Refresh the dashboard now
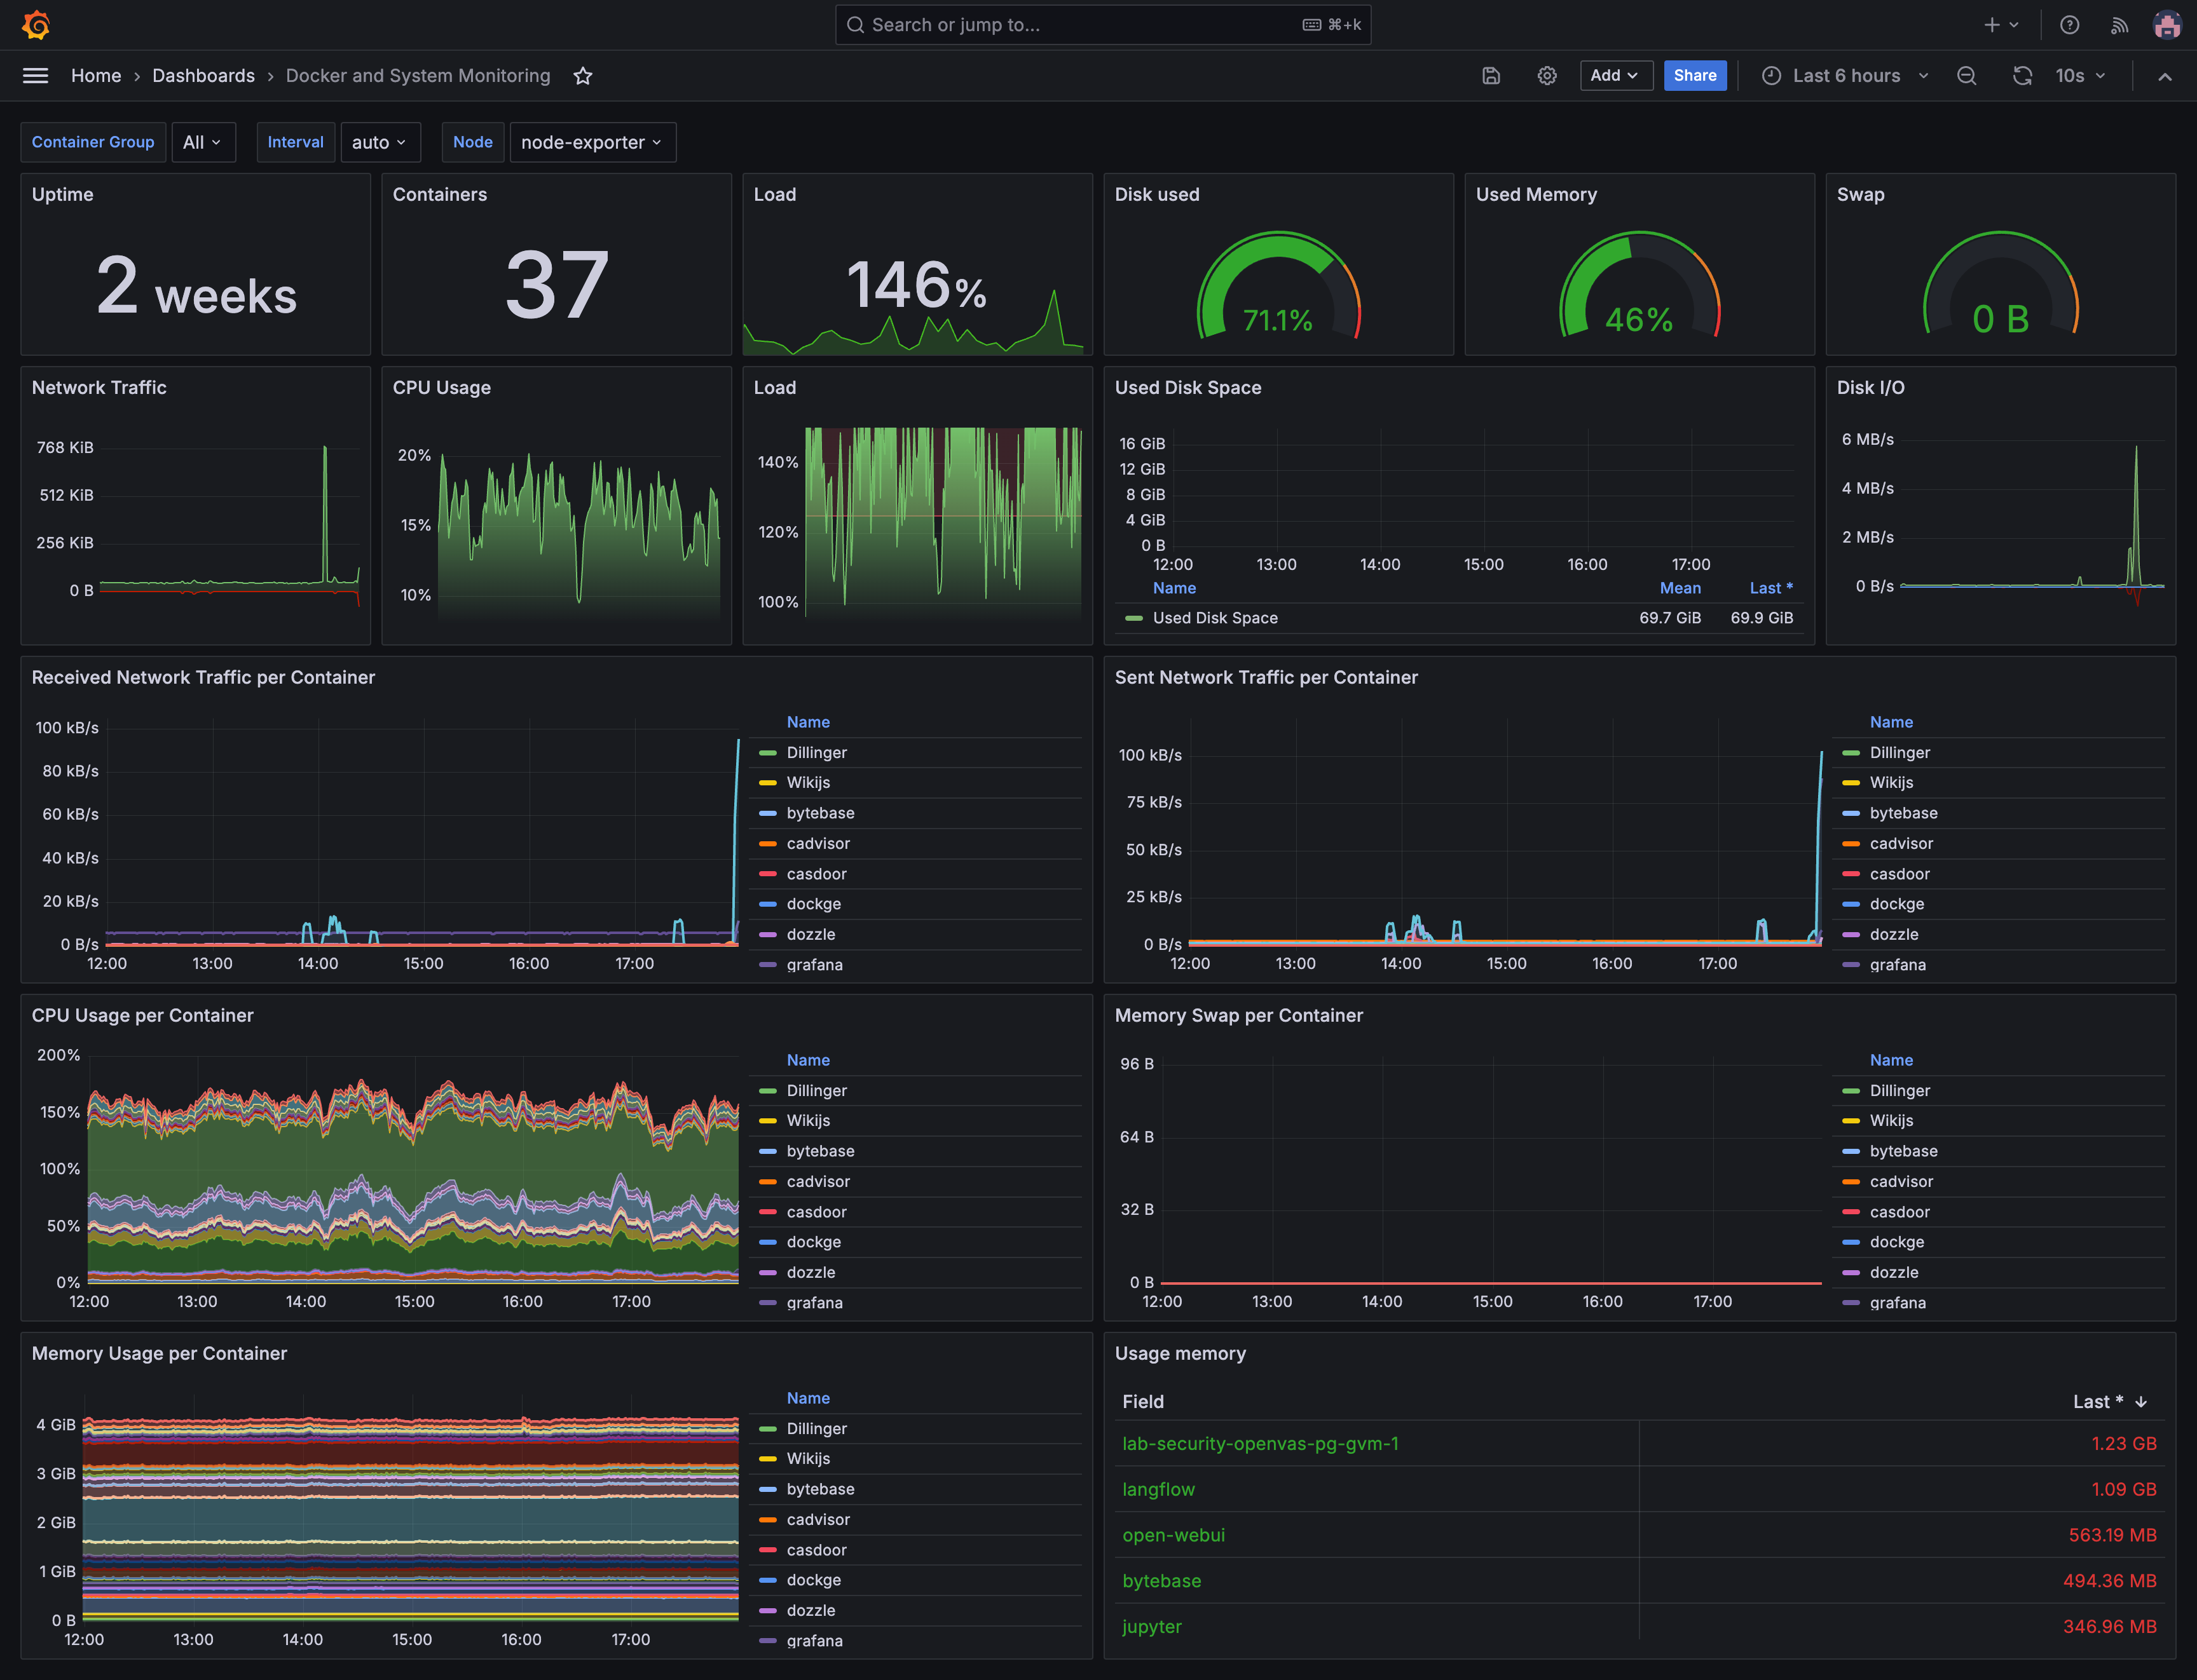Screen dimensions: 2197x1680 pyautogui.click(x=2022, y=76)
